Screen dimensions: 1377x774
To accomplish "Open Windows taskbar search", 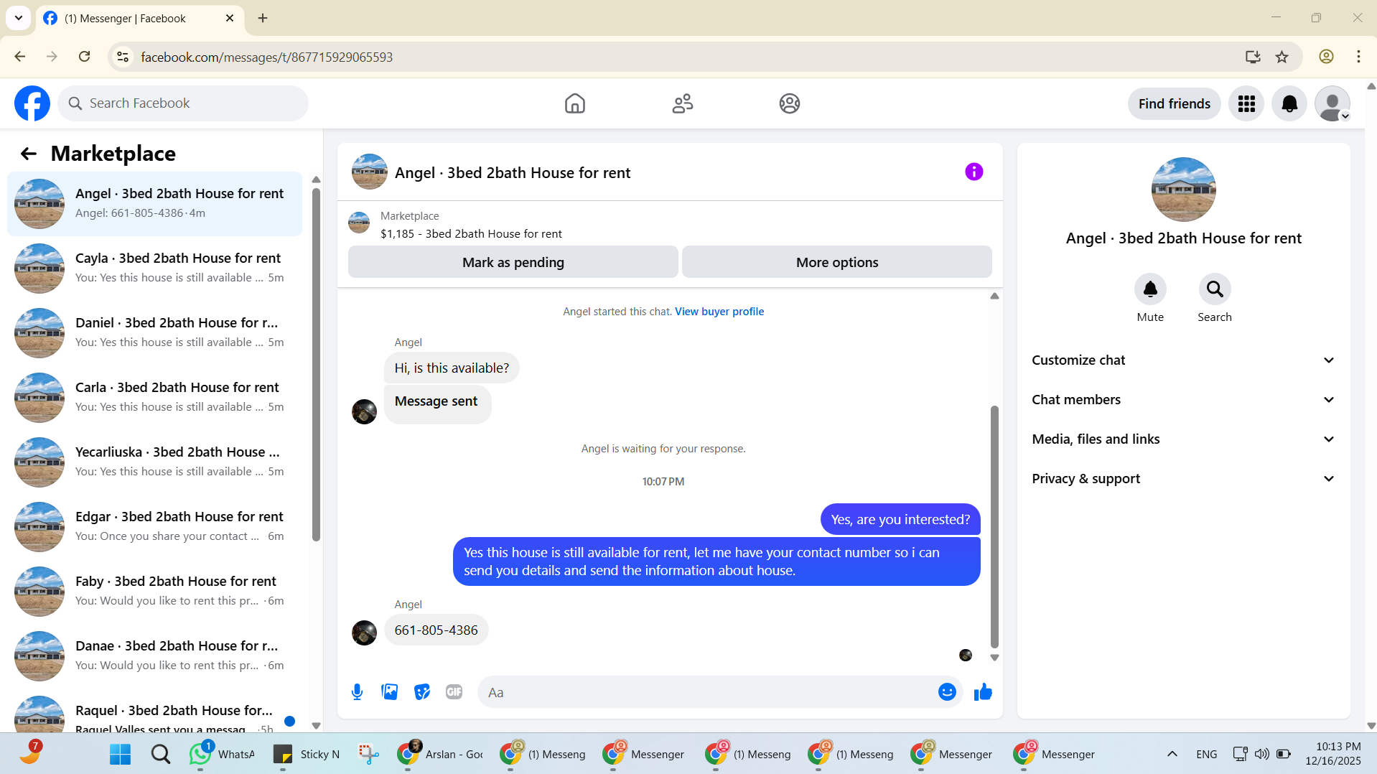I will pos(161,754).
